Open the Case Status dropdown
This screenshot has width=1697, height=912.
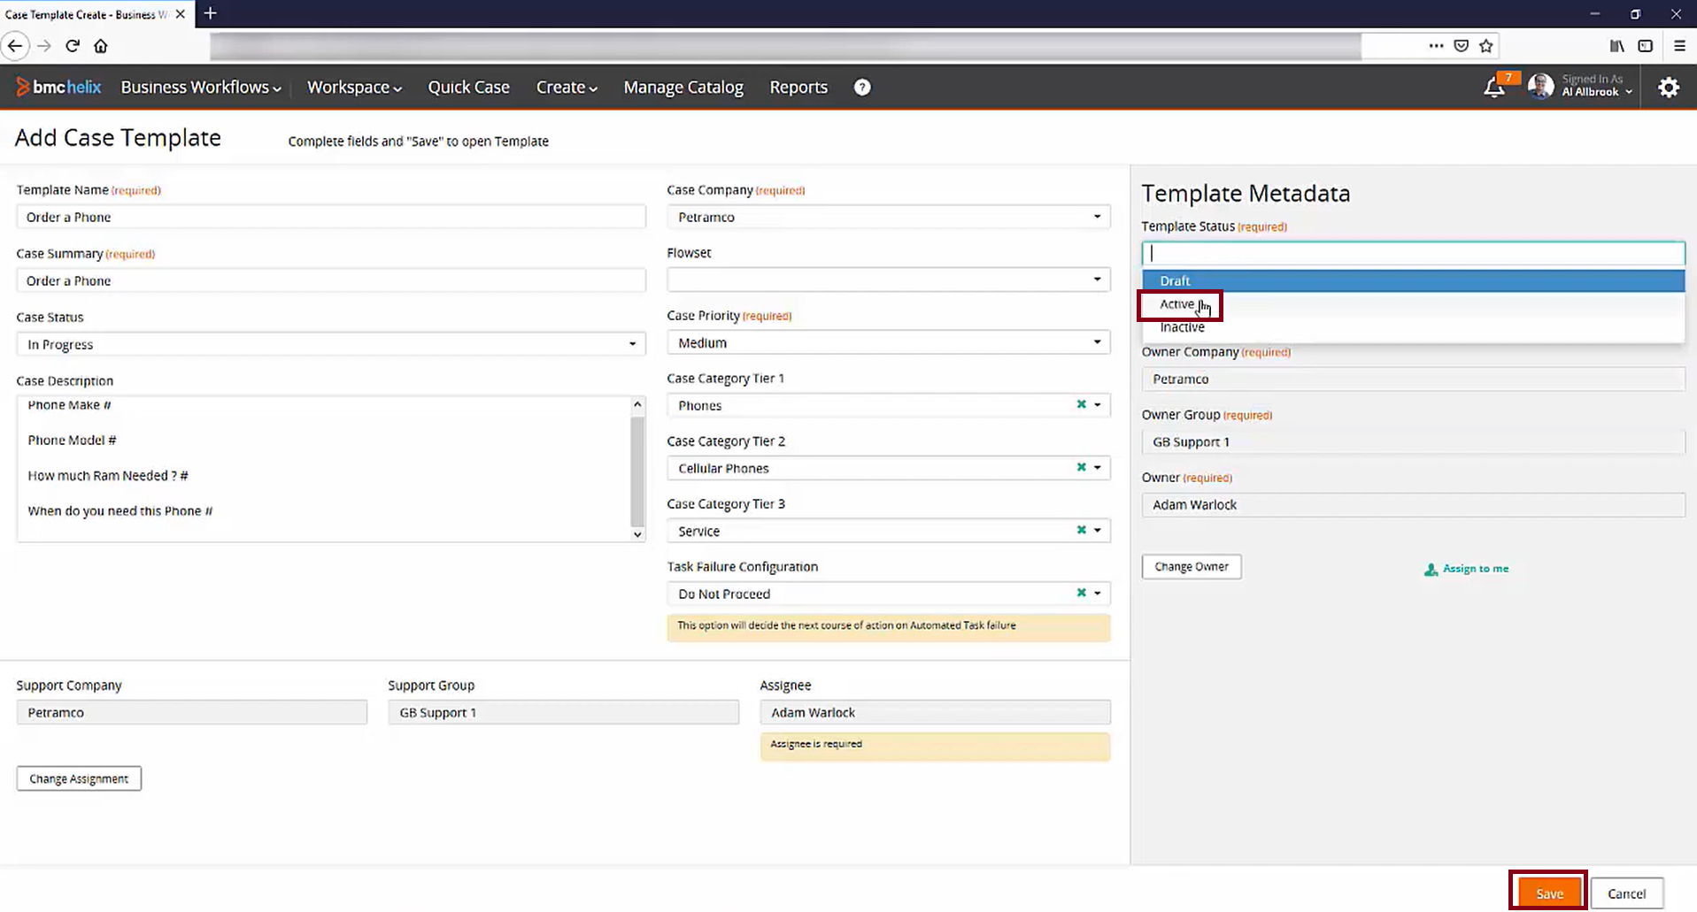(632, 344)
